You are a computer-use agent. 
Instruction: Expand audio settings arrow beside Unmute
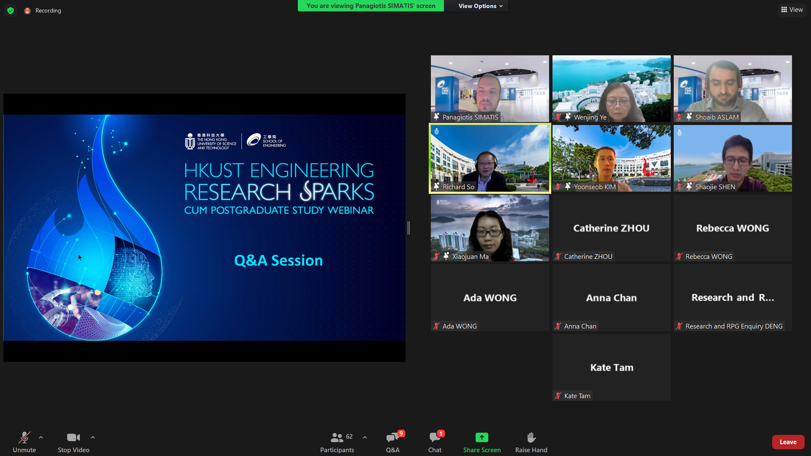pos(41,437)
